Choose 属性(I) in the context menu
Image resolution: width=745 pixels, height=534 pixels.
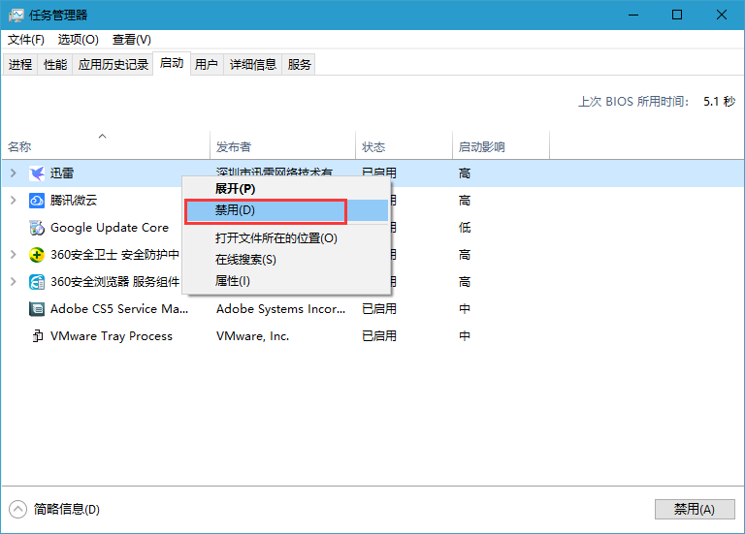point(232,281)
